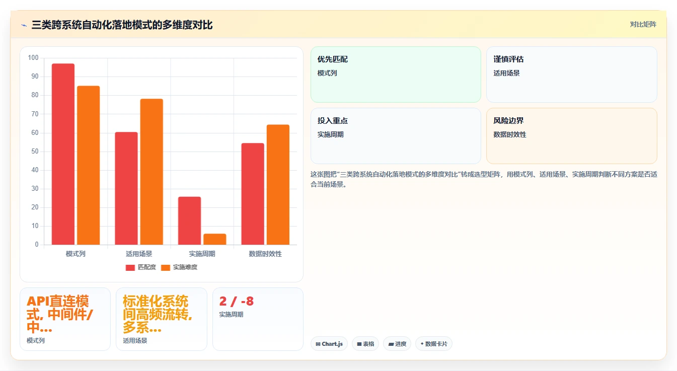The image size is (677, 371).
Task: Click the description paragraph starting with 这张图把
Action: (484, 179)
